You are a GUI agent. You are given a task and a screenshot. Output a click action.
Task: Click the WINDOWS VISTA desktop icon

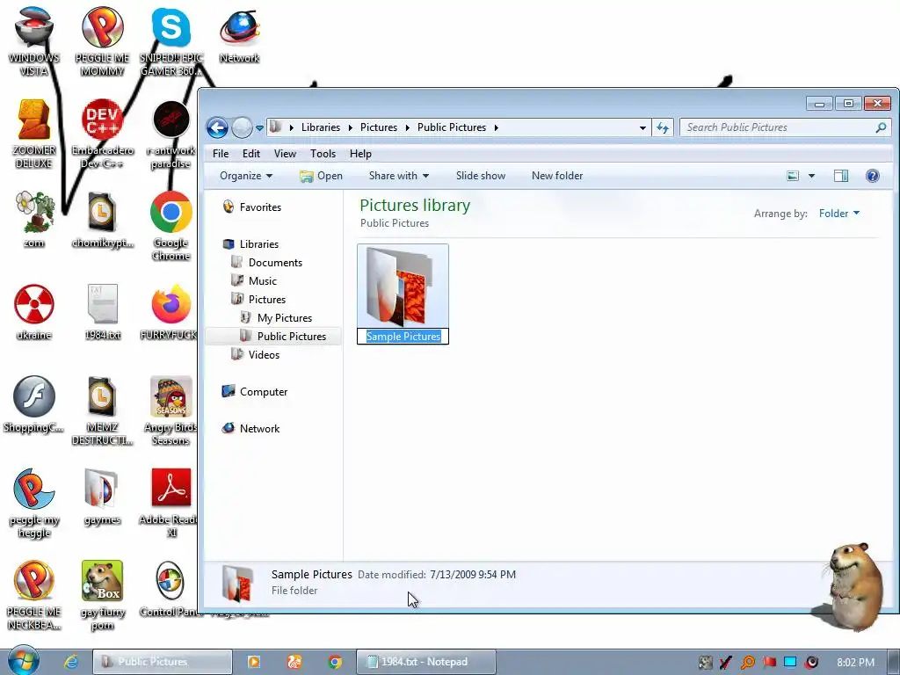pos(34,41)
